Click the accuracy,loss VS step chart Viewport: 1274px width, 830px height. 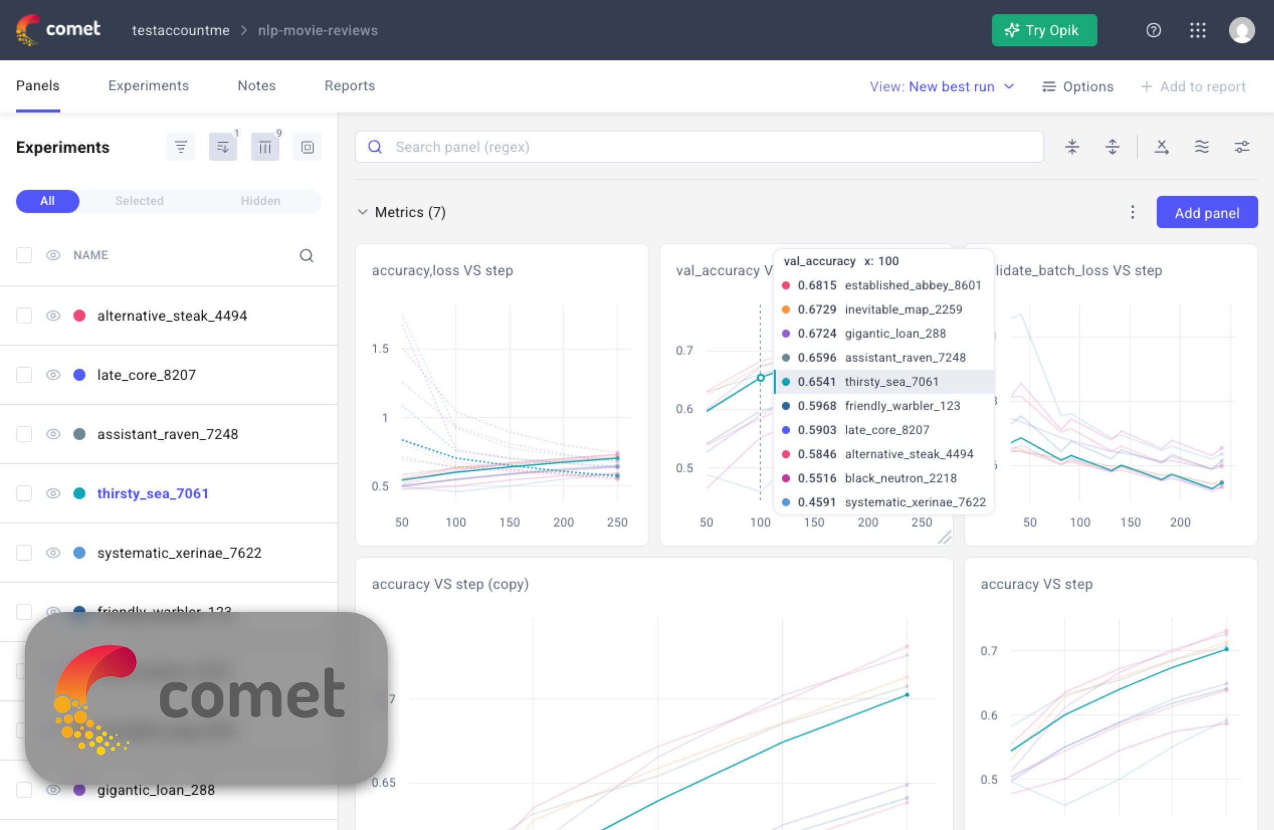501,395
